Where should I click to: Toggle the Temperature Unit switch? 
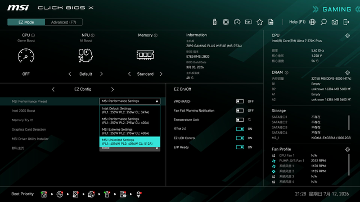(x=240, y=120)
